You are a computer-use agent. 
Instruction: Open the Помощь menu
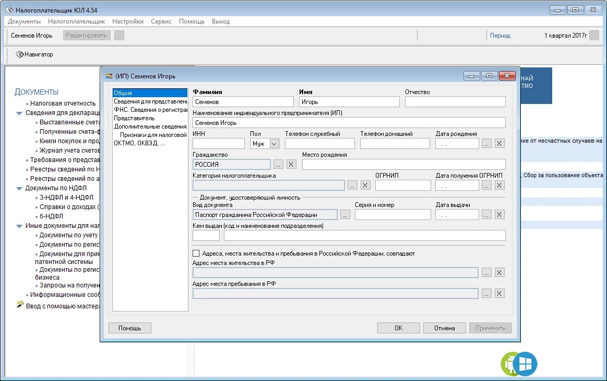[x=192, y=21]
